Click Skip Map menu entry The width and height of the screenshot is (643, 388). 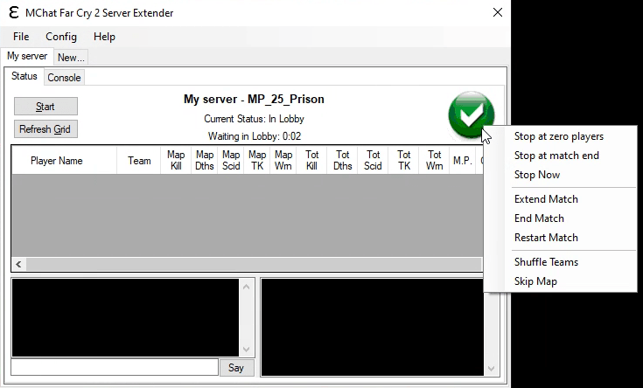click(535, 281)
